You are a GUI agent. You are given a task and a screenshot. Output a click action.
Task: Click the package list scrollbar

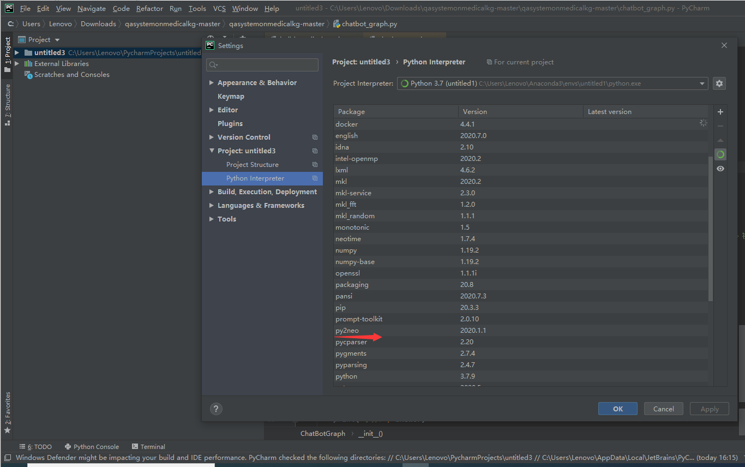tap(710, 228)
